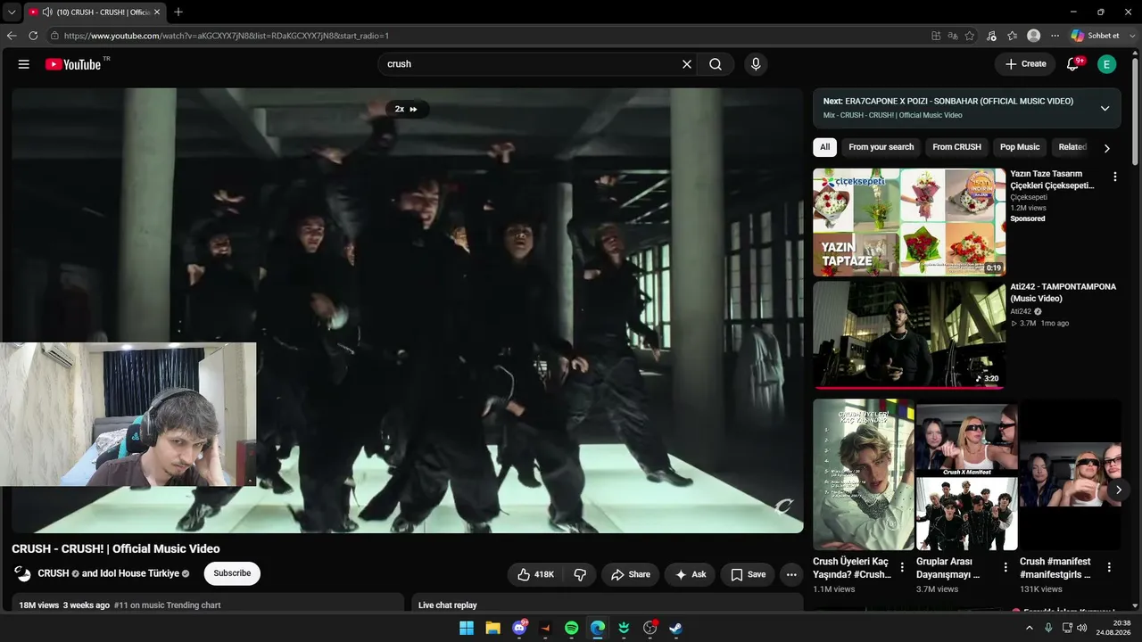Open the Windows Start menu
Screen dimensions: 1142x642
pos(467,628)
